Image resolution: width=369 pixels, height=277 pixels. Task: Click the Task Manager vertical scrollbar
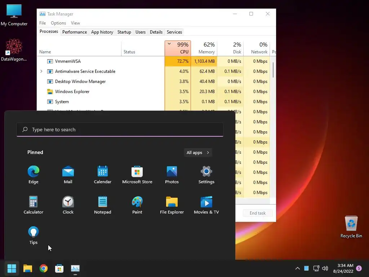tap(273, 70)
